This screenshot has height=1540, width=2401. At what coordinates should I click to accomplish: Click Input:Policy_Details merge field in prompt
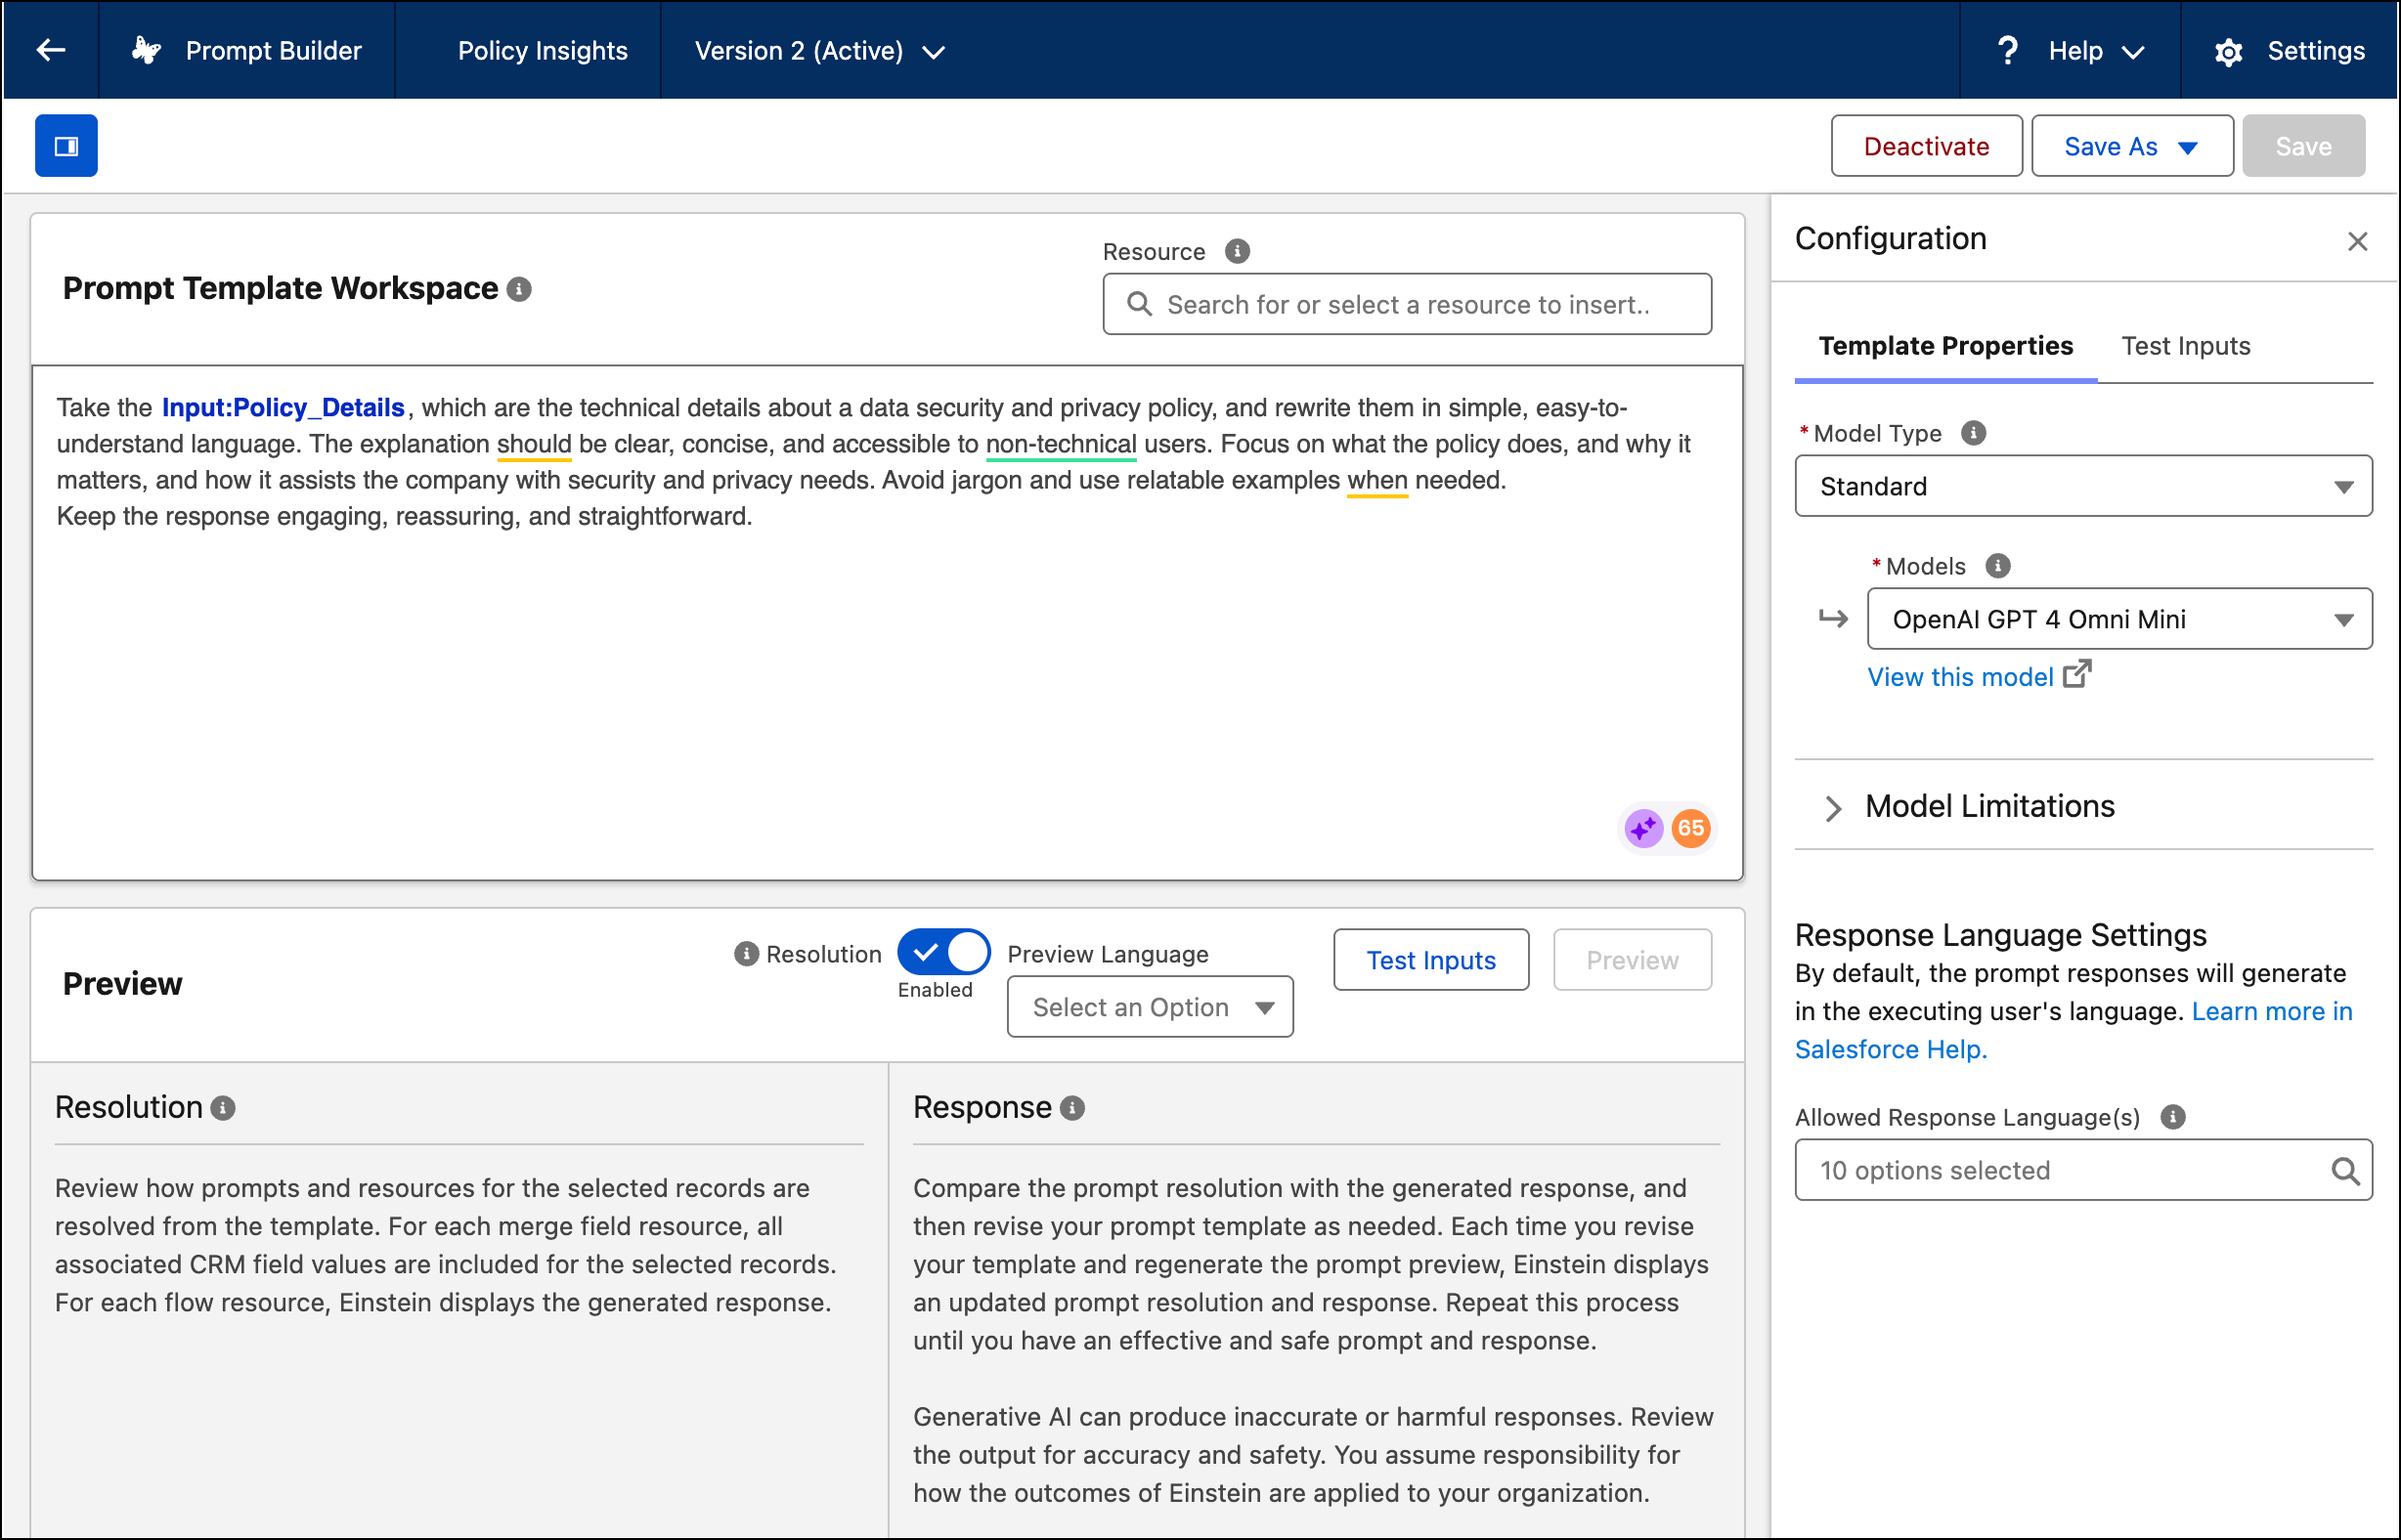coord(284,408)
